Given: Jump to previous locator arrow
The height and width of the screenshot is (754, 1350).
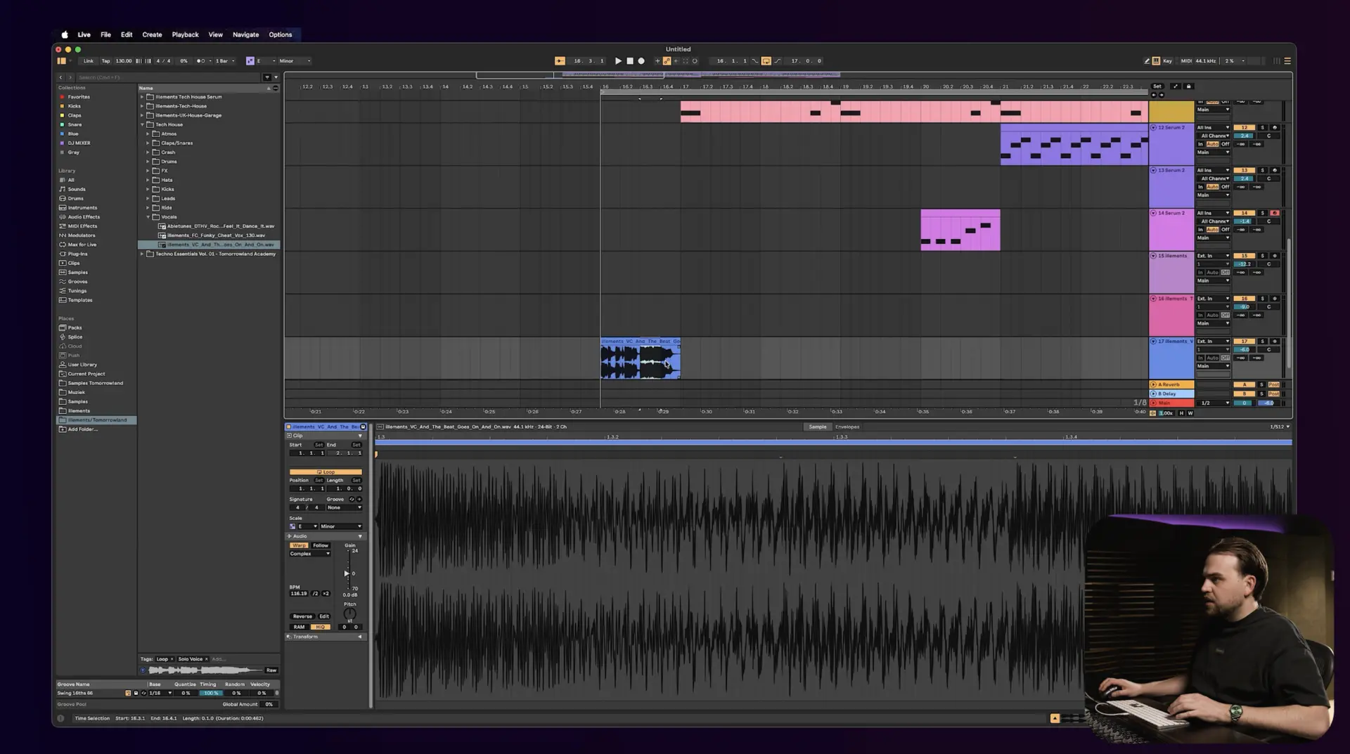Looking at the screenshot, I should [1153, 94].
